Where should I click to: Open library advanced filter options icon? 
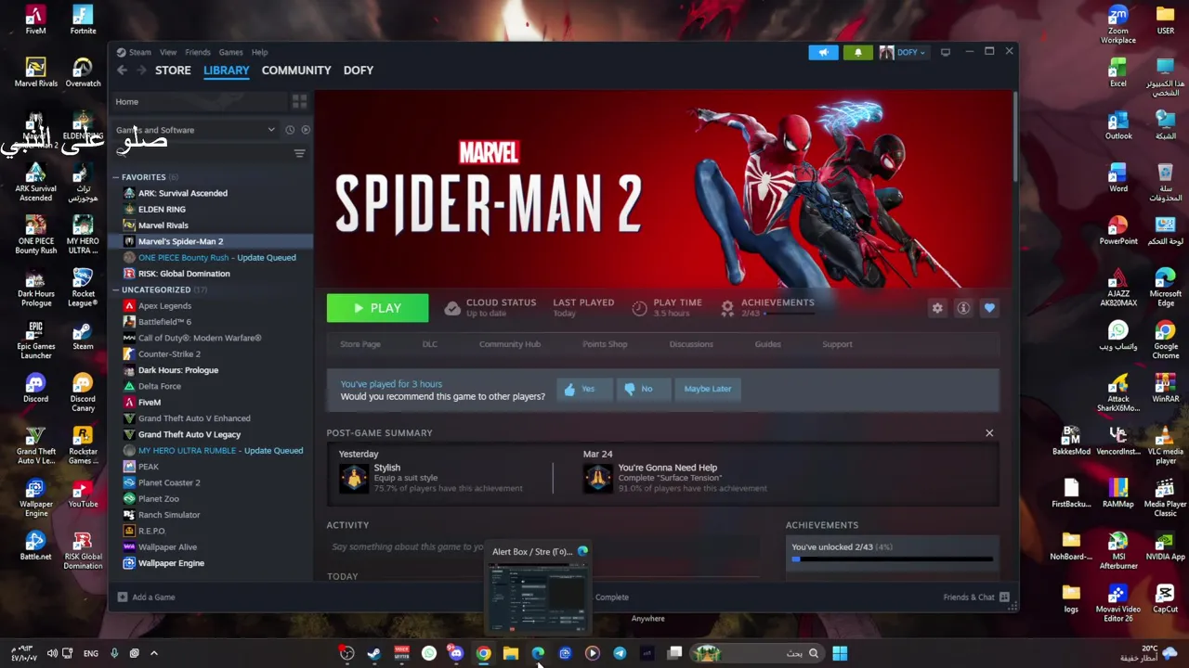(x=299, y=153)
